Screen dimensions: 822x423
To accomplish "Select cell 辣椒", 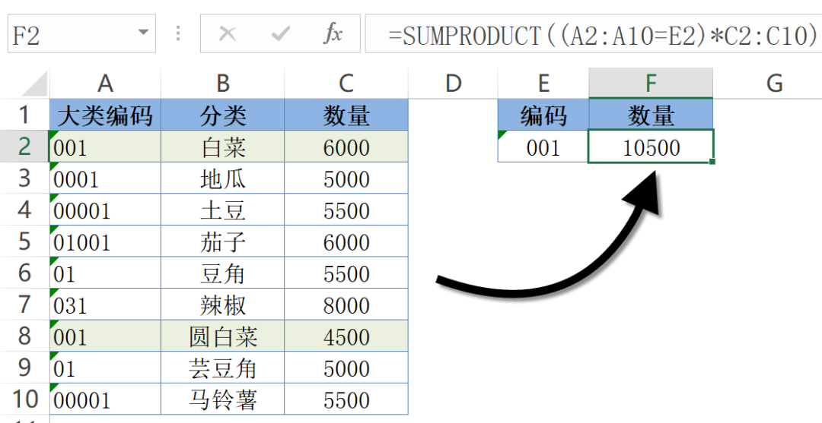I will coord(223,305).
